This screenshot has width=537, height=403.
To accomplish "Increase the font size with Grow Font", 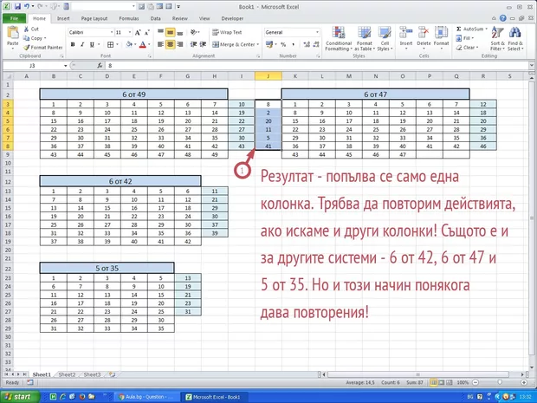I will pos(138,33).
